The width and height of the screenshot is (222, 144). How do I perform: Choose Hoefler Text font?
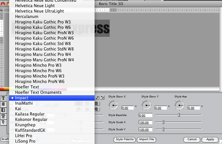tap(52, 87)
